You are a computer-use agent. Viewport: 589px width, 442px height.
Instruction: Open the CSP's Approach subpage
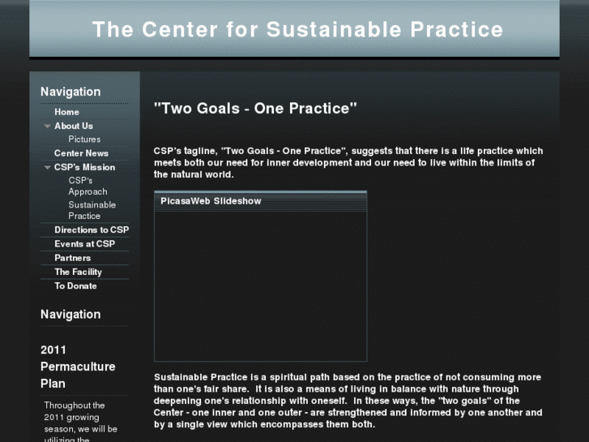[87, 186]
